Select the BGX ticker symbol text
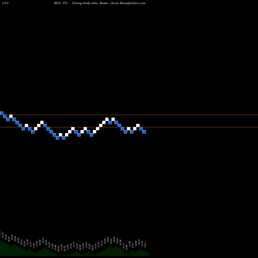This screenshot has height=258, width=258. 57,3
